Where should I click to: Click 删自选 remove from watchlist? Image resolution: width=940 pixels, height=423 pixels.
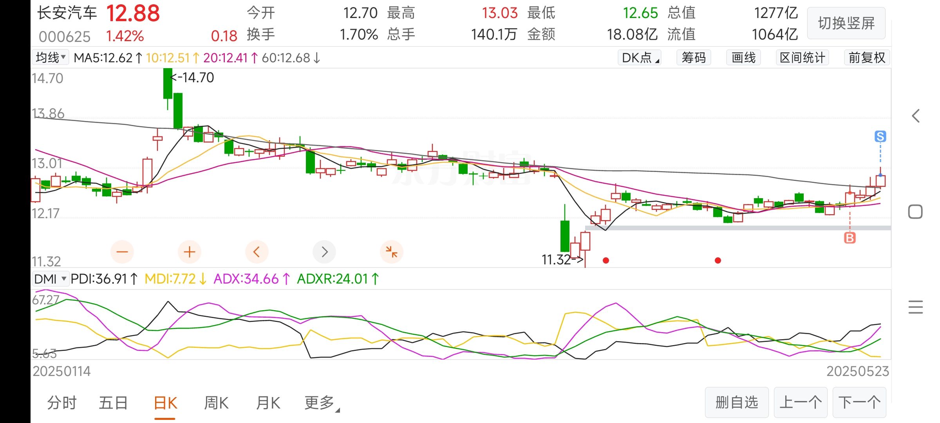coord(737,403)
